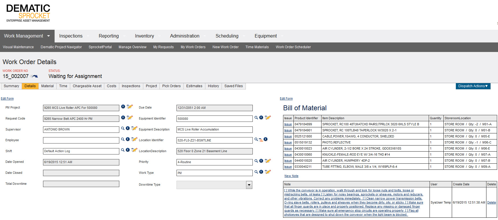
Task: Click the Supervisor edit pencil icon
Action: (134, 128)
